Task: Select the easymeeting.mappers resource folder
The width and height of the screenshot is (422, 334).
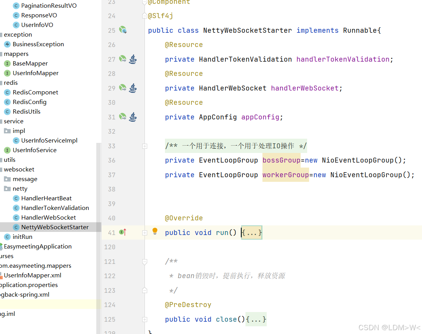Action: pos(35,266)
